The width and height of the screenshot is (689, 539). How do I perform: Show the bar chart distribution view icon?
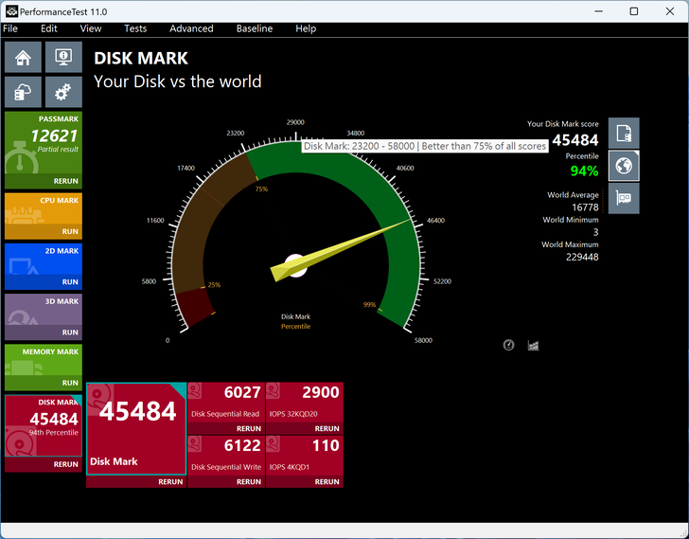click(x=533, y=346)
